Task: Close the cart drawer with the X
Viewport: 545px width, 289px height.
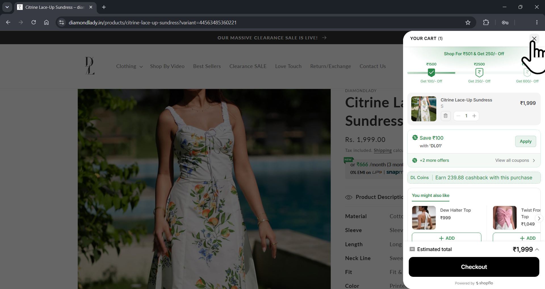Action: click(x=534, y=39)
